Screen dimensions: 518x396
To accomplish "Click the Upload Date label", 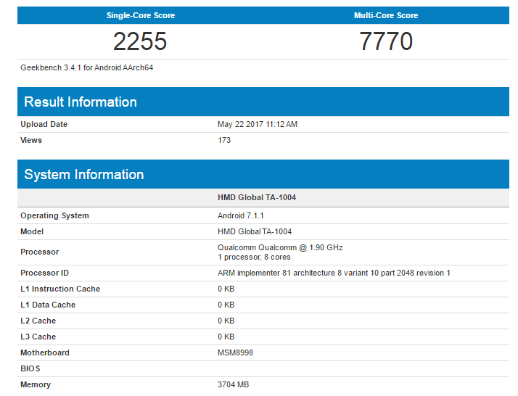I will tap(44, 124).
